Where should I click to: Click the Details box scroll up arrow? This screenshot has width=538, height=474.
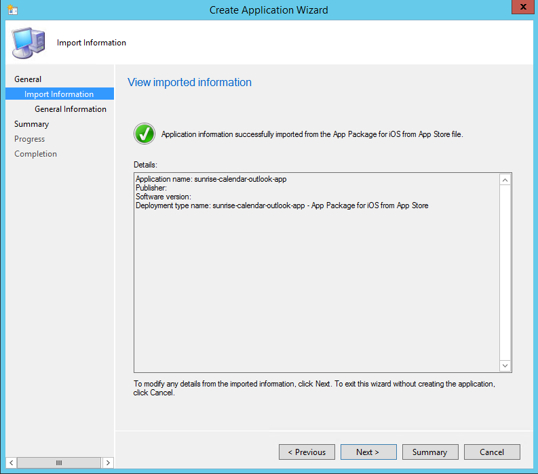505,180
